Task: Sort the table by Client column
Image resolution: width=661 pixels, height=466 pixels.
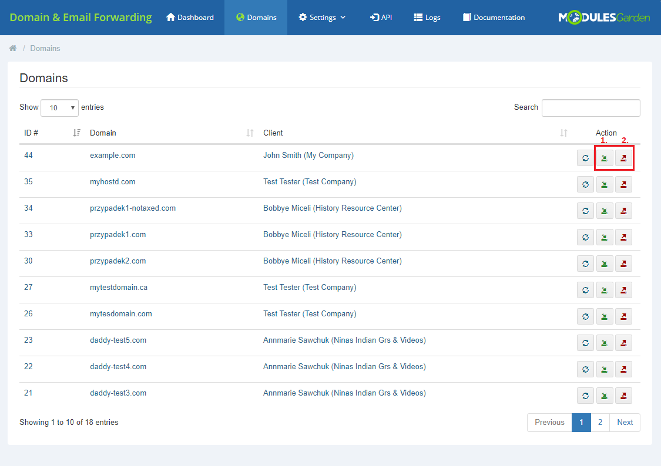Action: (415, 133)
